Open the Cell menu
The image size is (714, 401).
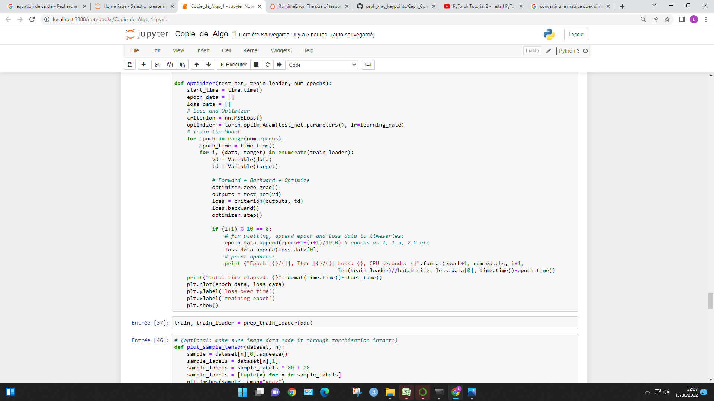click(226, 50)
